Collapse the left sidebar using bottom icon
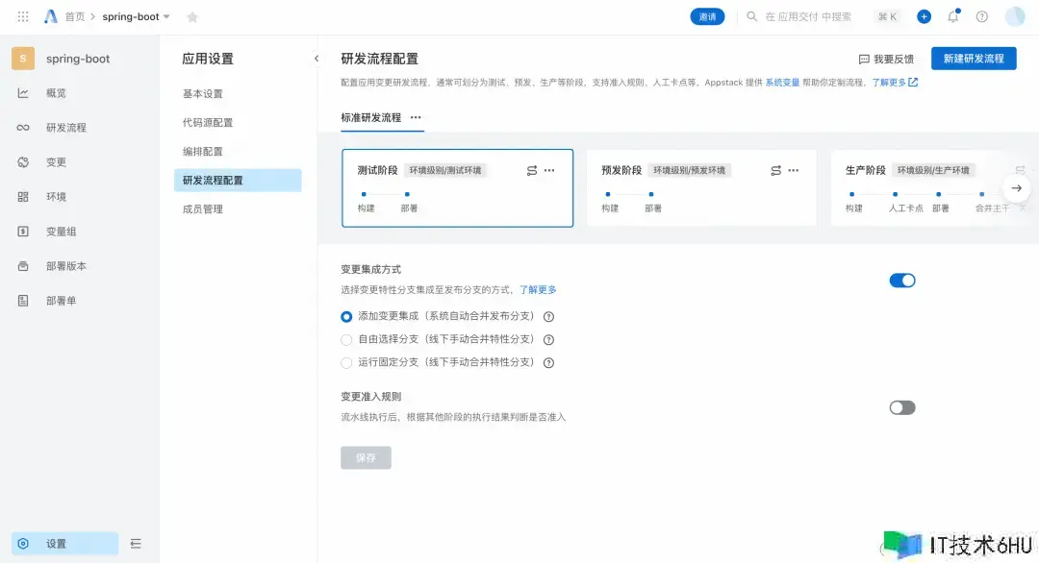Viewport: 1039px width, 563px height. 136,544
